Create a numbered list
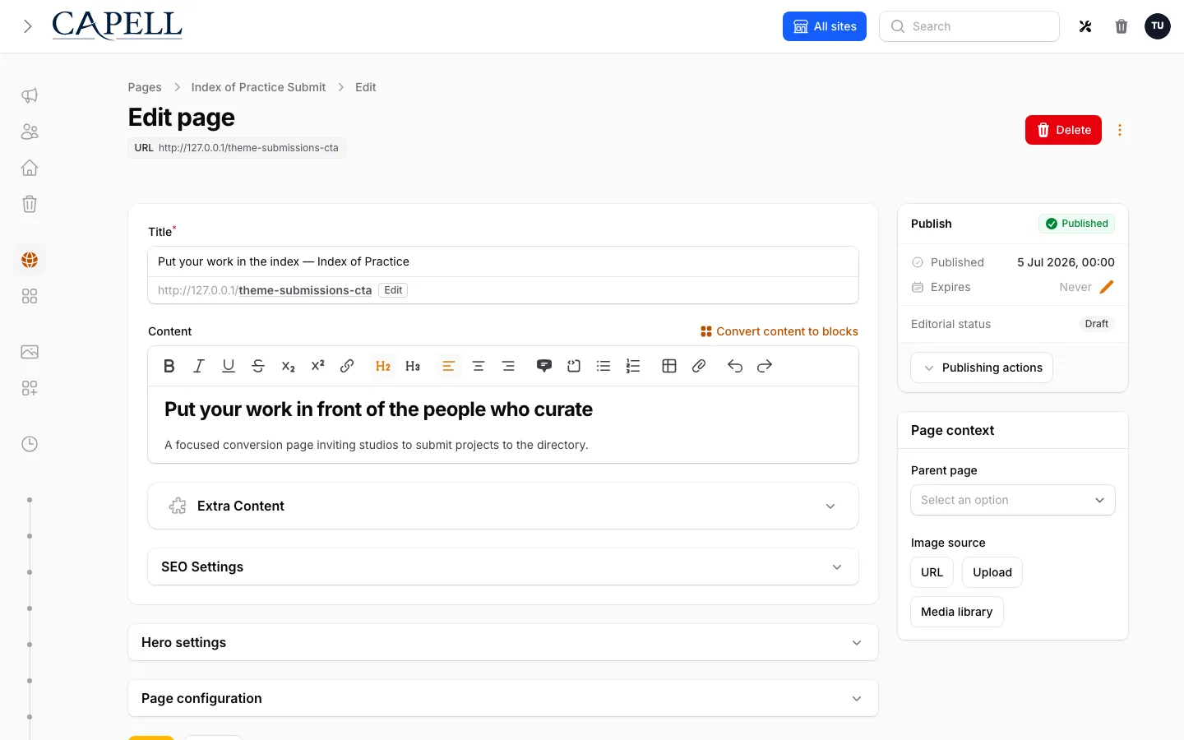The height and width of the screenshot is (740, 1184). tap(633, 367)
